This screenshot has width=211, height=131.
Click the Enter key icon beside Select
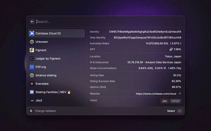click(x=179, y=111)
